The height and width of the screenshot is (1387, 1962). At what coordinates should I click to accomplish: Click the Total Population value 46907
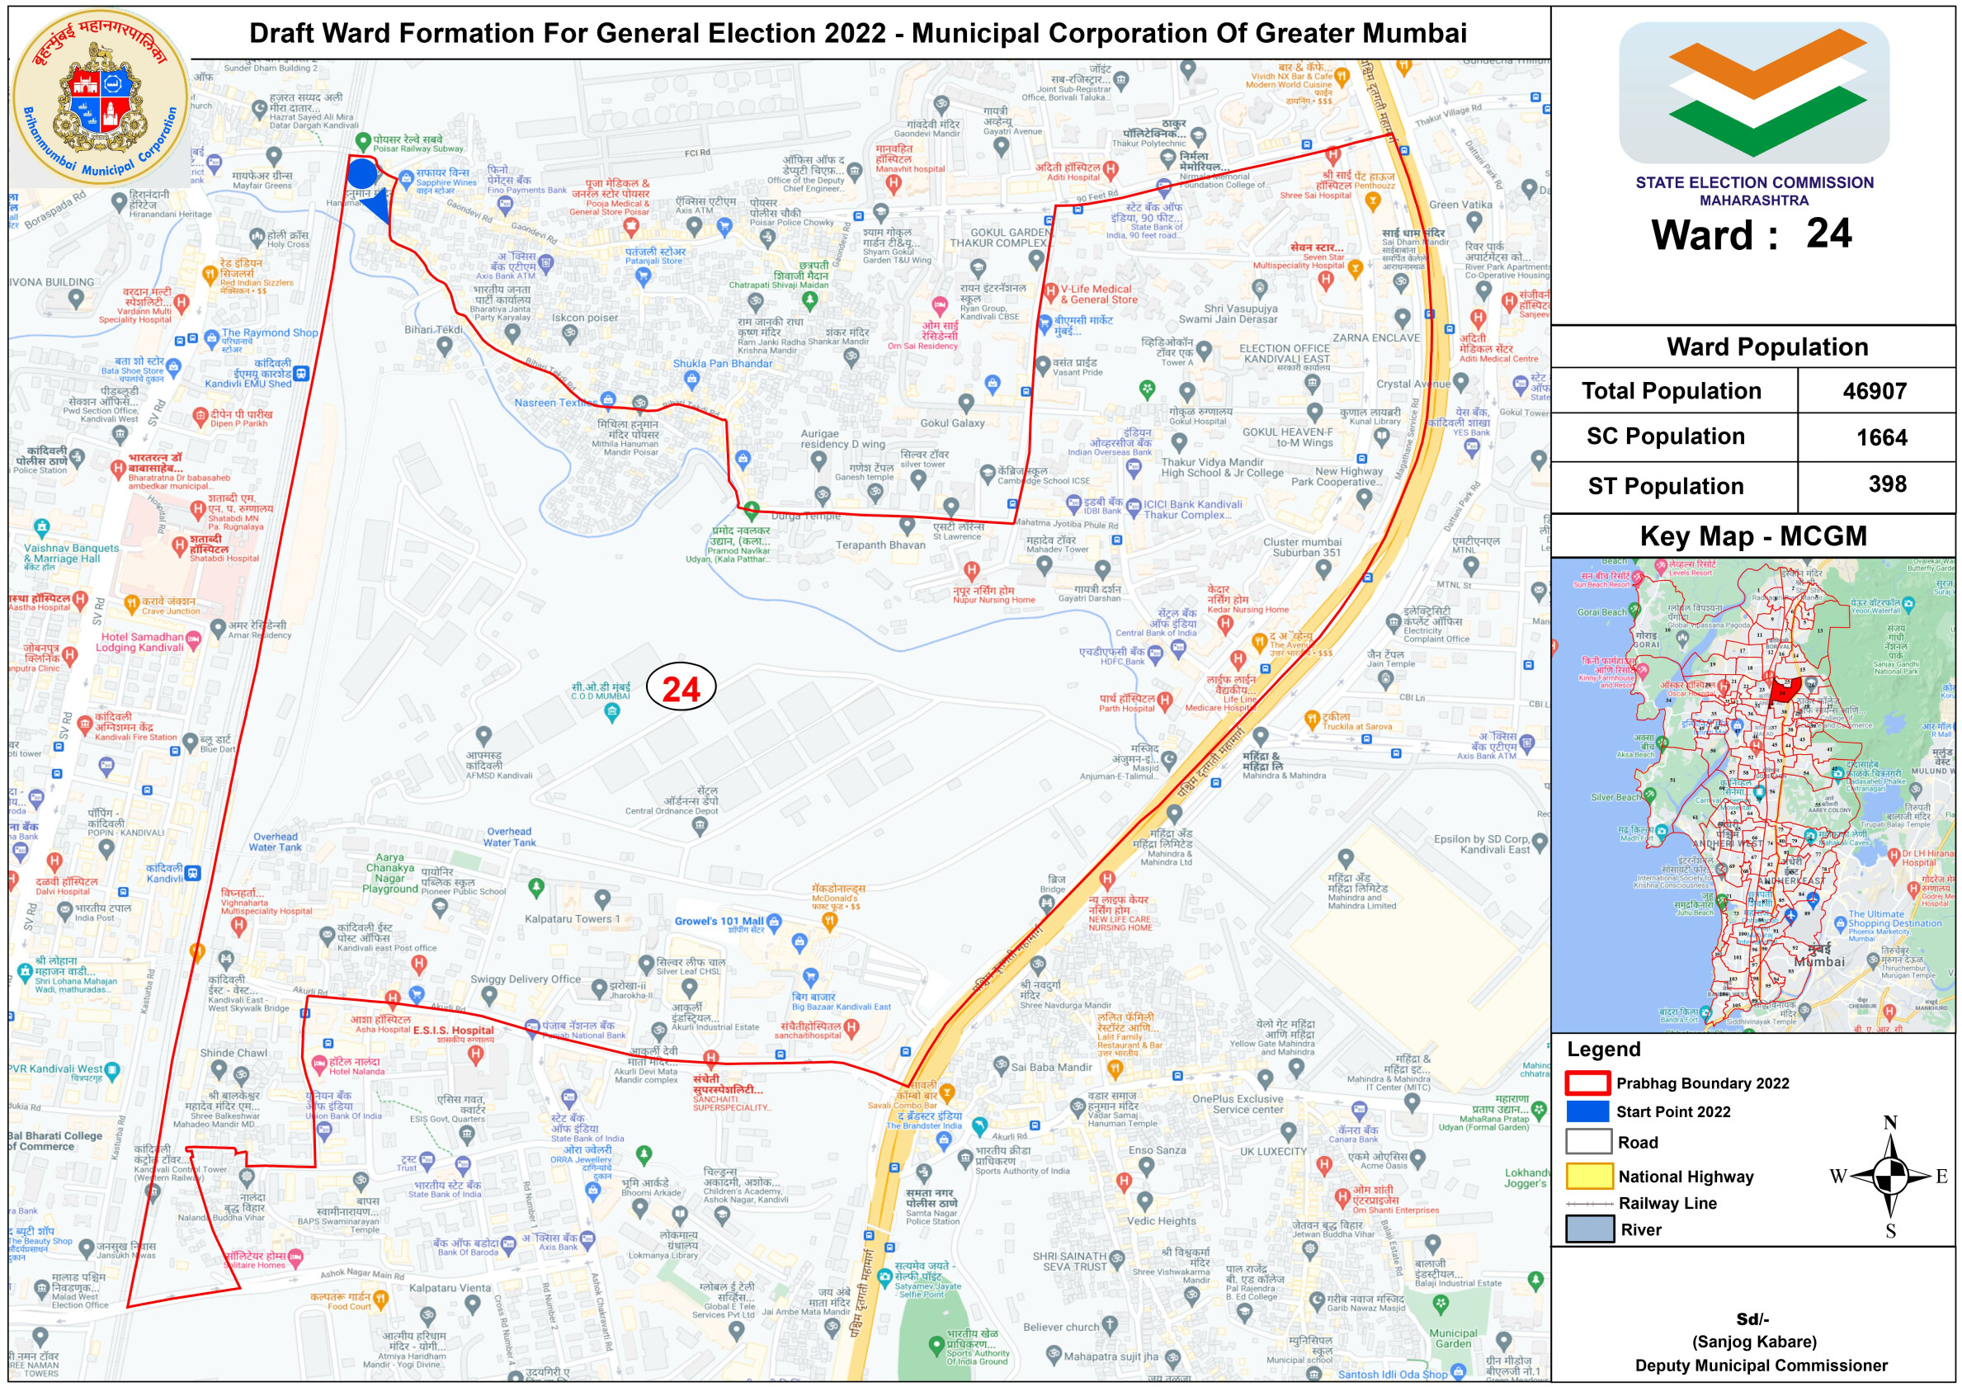[x=1875, y=391]
